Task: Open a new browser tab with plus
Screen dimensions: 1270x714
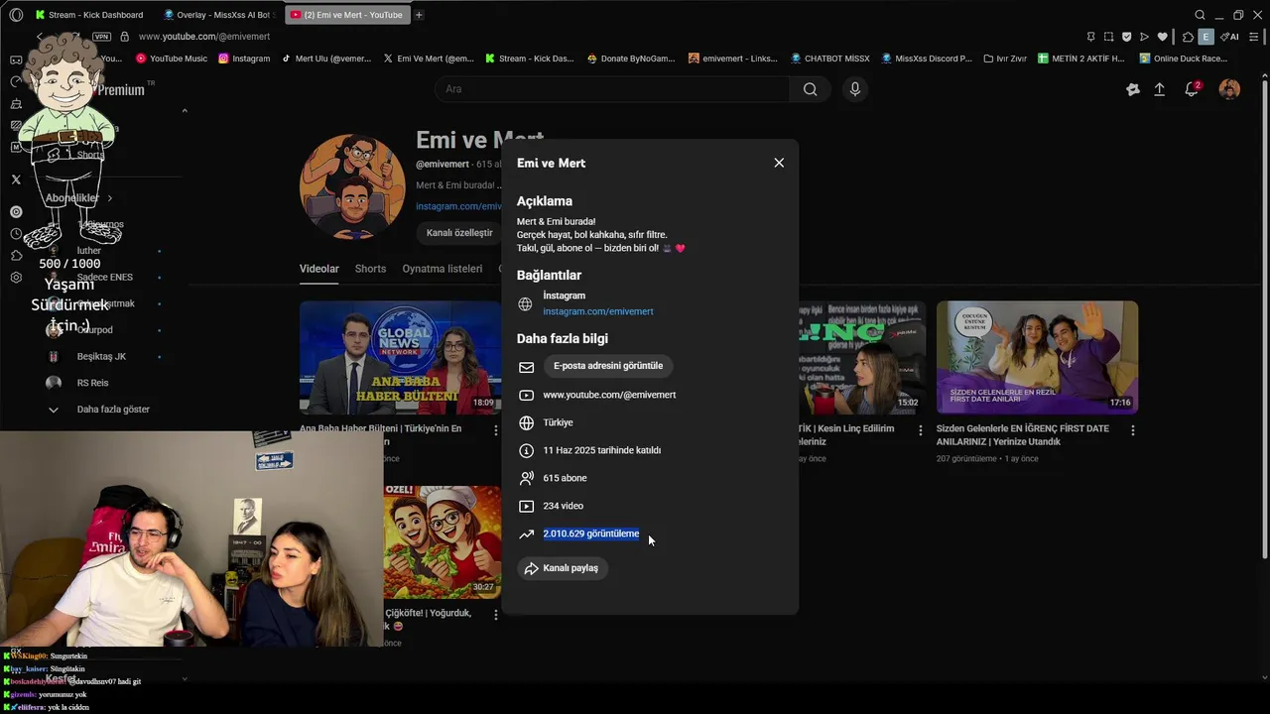Action: pyautogui.click(x=419, y=15)
